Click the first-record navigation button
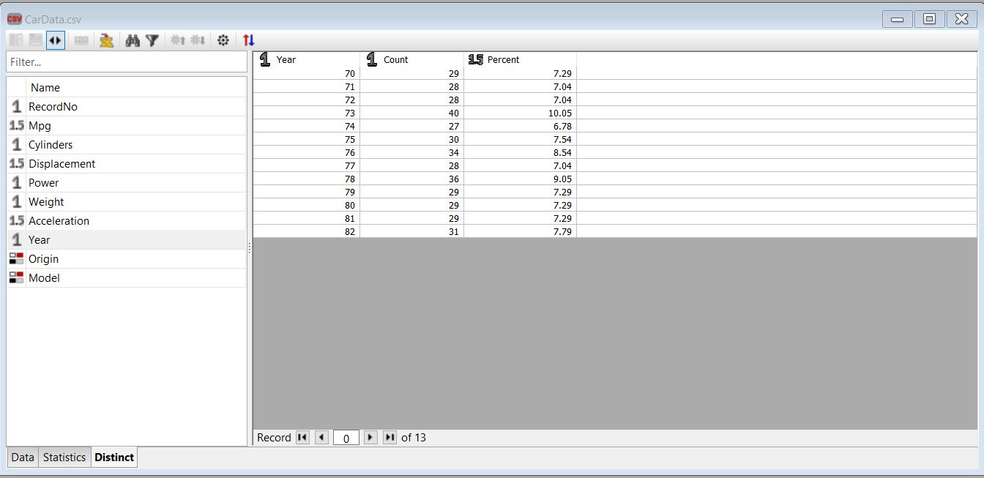Screen dimensions: 984x478 point(302,437)
